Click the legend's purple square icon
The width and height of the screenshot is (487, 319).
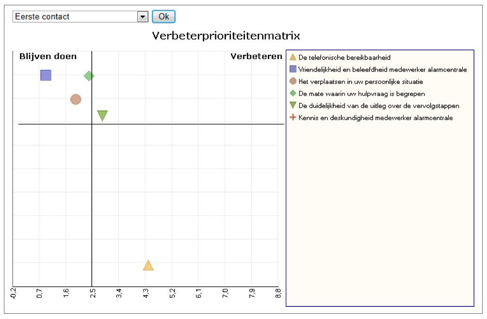(292, 69)
